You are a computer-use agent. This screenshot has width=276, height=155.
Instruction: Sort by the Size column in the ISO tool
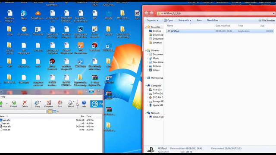82,116
